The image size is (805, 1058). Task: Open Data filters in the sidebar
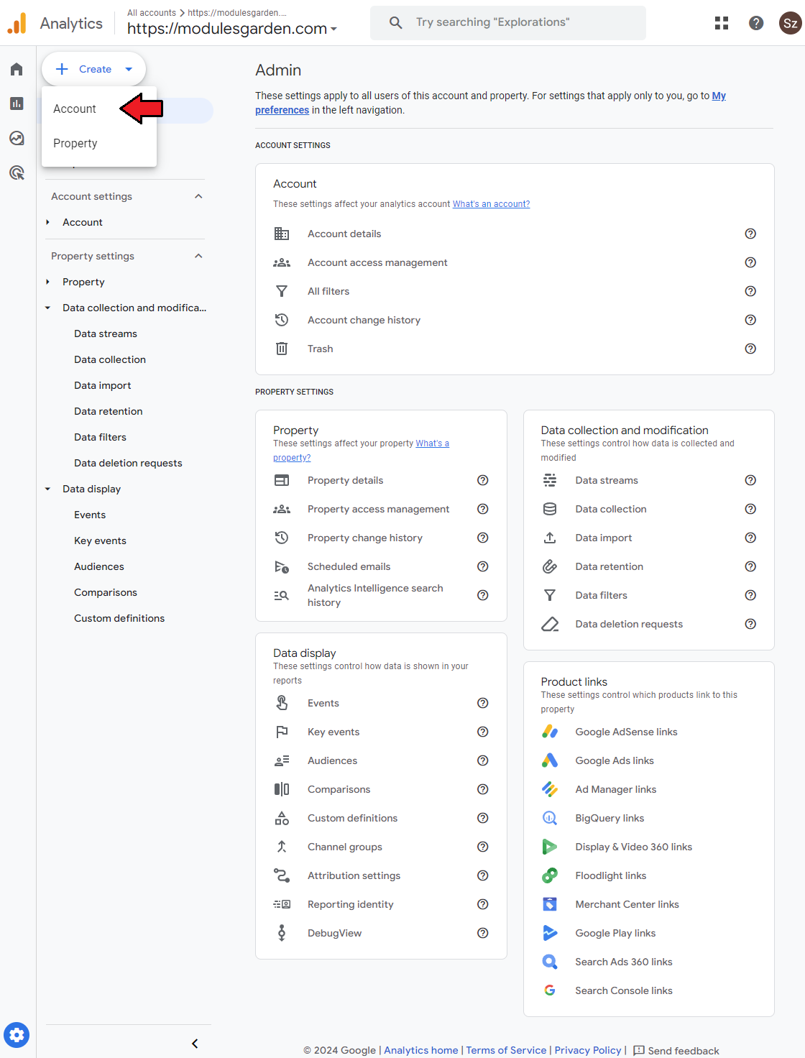(x=100, y=437)
